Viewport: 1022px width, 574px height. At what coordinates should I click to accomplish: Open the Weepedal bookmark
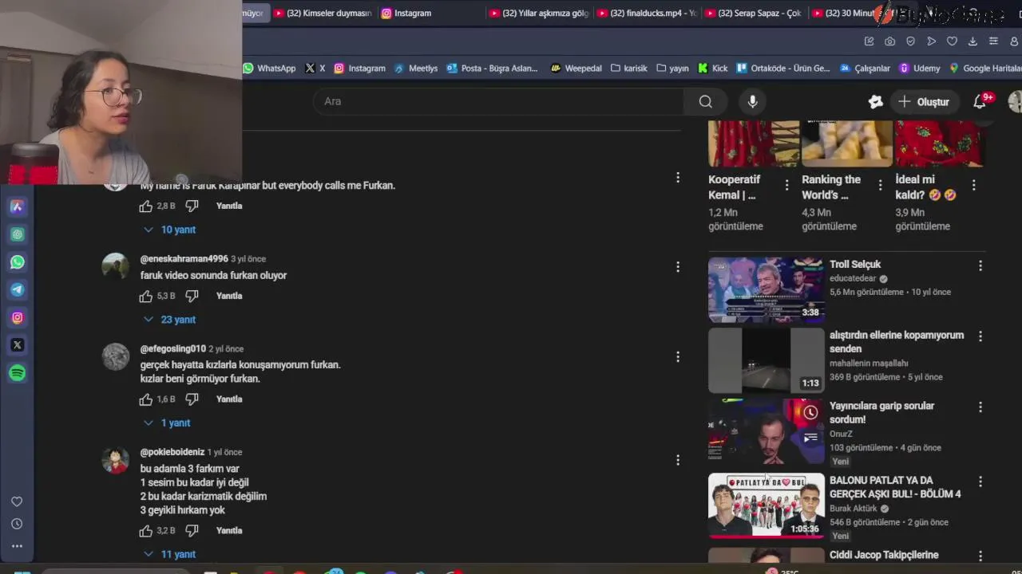click(576, 69)
